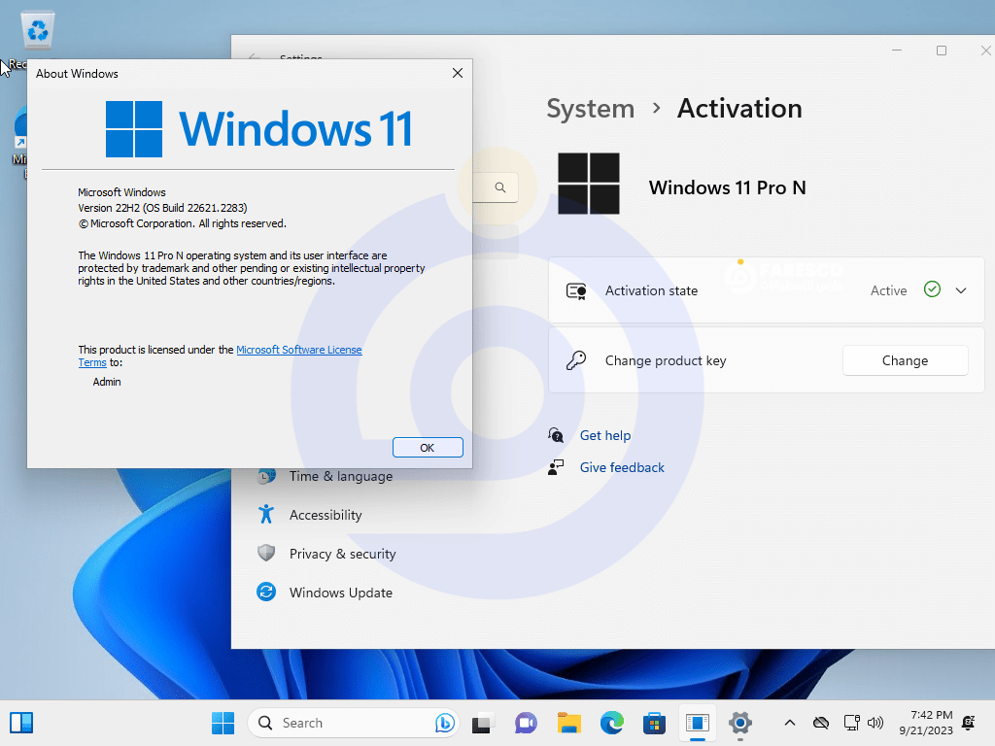Click the Privacy shield icon in sidebar
The height and width of the screenshot is (746, 995).
click(x=266, y=553)
